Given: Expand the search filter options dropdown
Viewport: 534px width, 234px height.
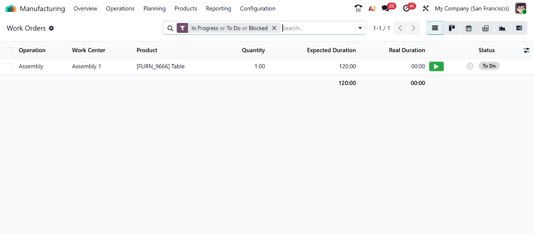Looking at the screenshot, I should coord(360,28).
